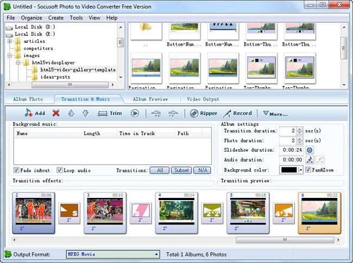Select slide 3 thumbnail at 00:10

click(105, 213)
